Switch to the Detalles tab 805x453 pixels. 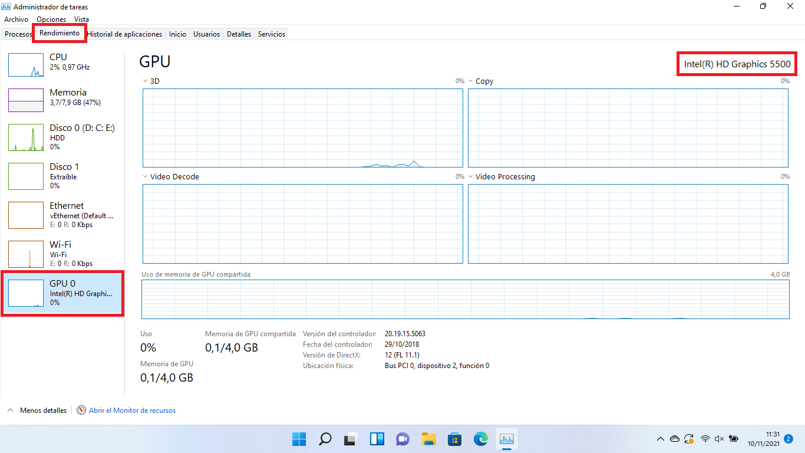[239, 34]
